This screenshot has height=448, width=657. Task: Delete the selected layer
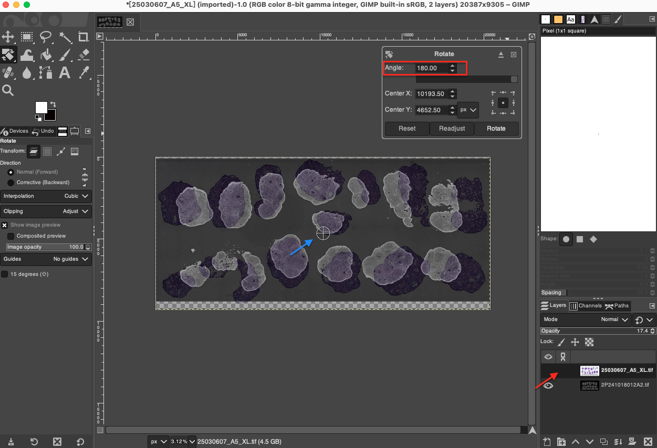tap(648, 442)
